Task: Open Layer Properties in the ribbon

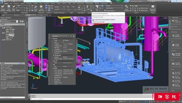Action: click(x=126, y=8)
